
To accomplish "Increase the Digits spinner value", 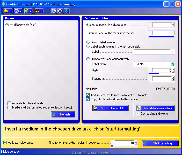I will pos(173,69).
